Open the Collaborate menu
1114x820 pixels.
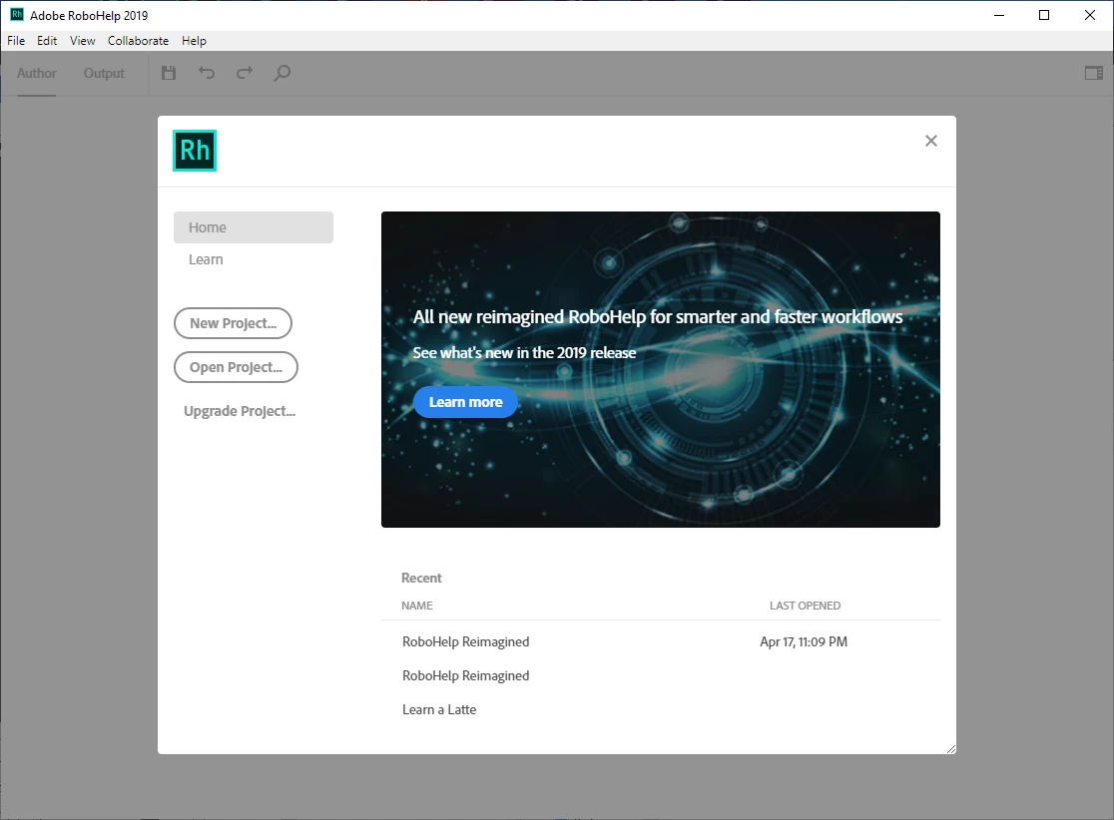click(139, 41)
